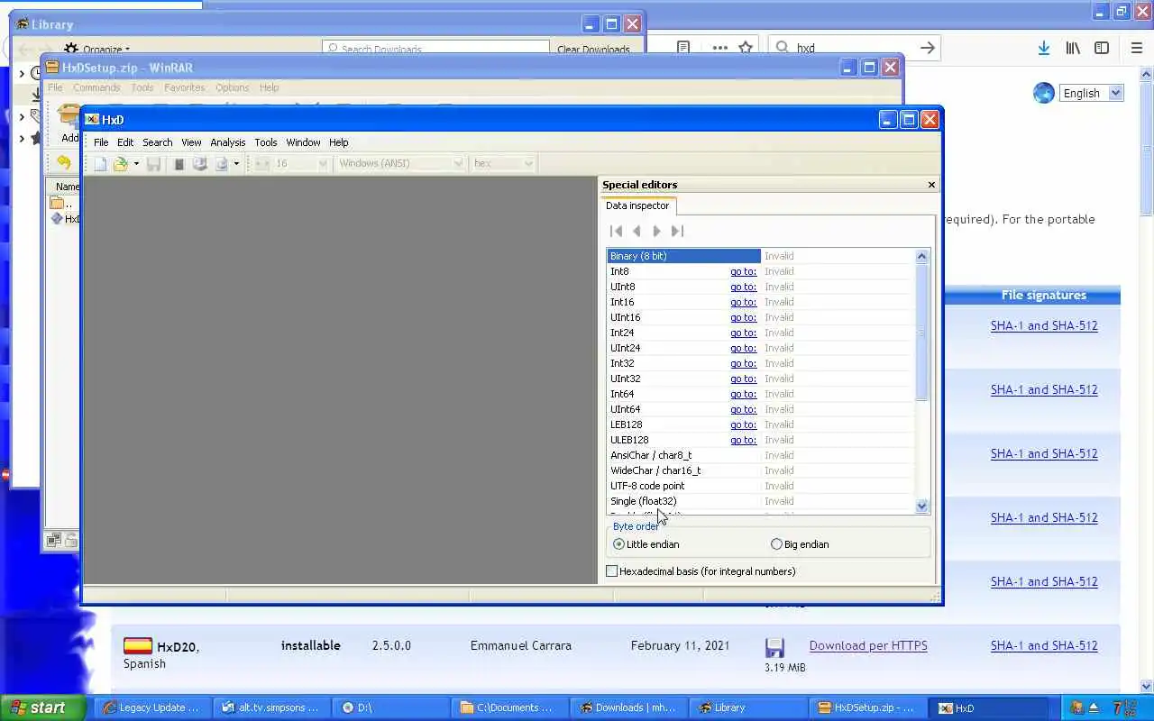Click Data inspector scrollbar up arrow

tap(921, 257)
